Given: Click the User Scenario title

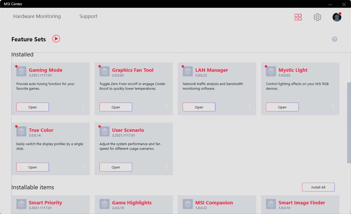Looking at the screenshot, I should (128, 130).
